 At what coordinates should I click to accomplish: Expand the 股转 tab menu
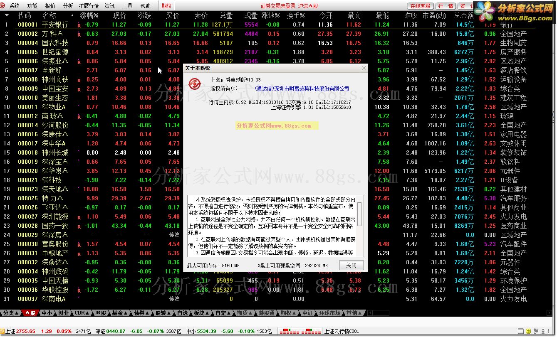point(168,313)
